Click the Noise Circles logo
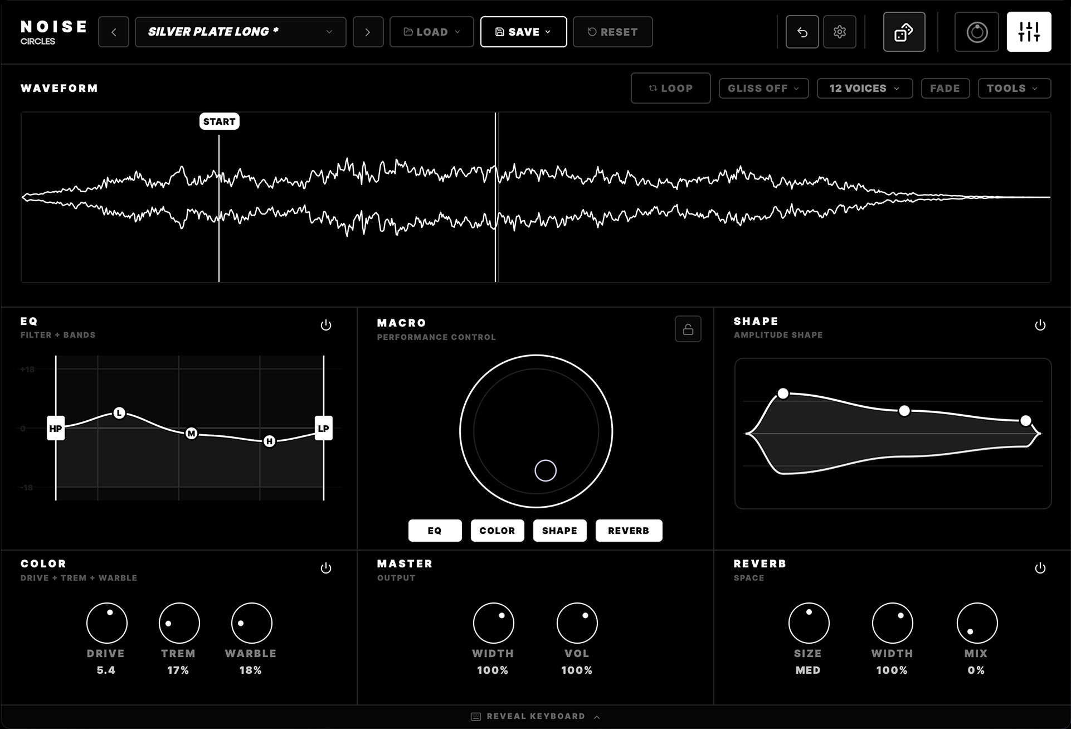Image resolution: width=1071 pixels, height=729 pixels. tap(53, 32)
